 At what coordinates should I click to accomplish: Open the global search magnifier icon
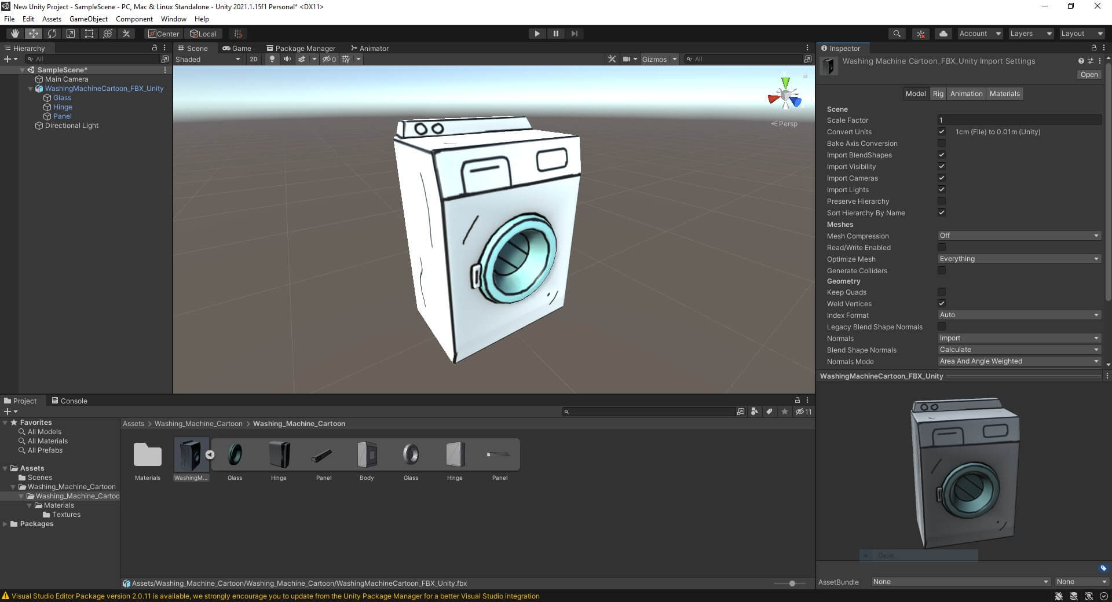point(897,34)
